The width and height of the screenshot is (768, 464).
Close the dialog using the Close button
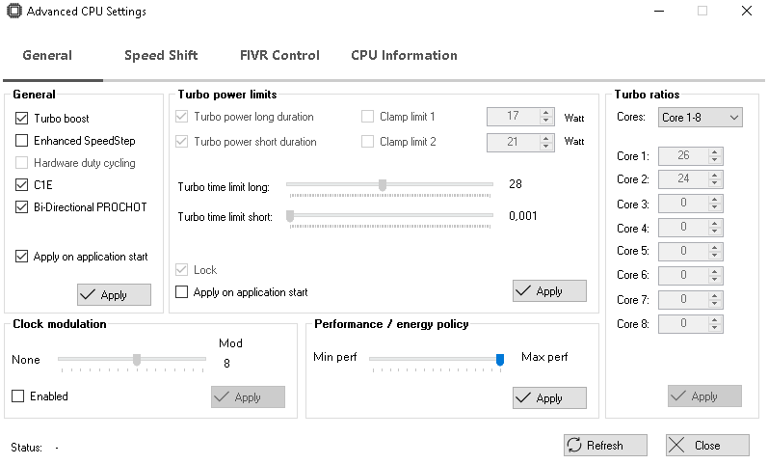pyautogui.click(x=706, y=445)
